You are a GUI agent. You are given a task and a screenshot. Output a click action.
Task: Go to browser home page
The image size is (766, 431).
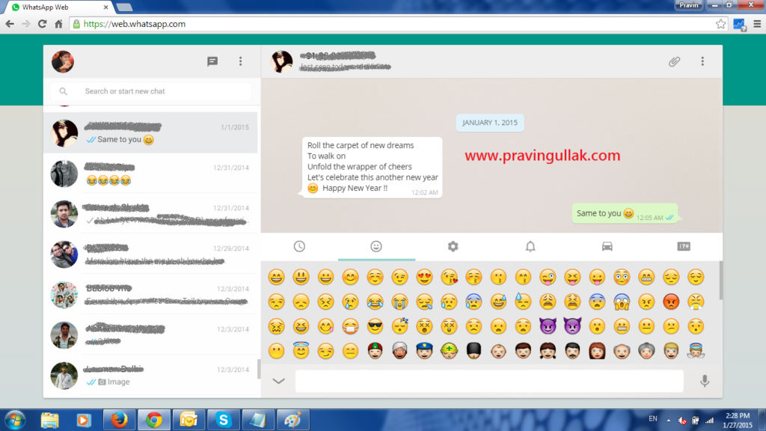click(58, 24)
